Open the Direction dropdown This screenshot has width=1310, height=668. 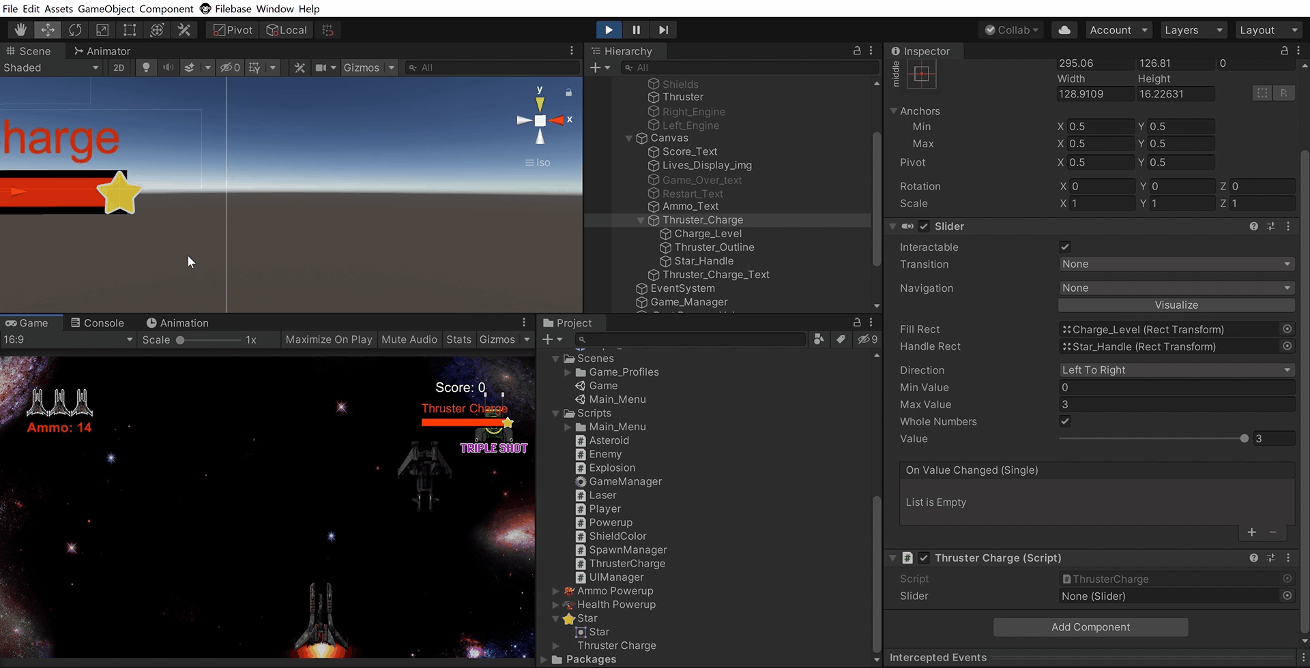(x=1176, y=370)
